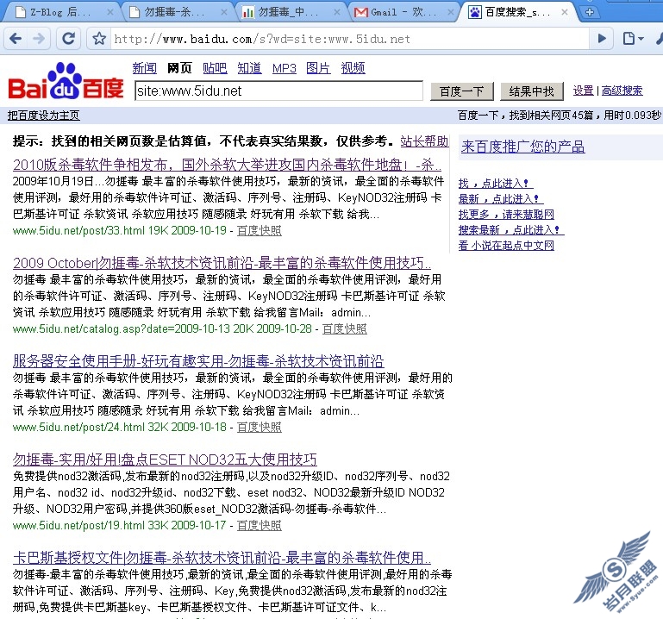Click the Baidu logo
The width and height of the screenshot is (663, 619).
click(x=66, y=81)
